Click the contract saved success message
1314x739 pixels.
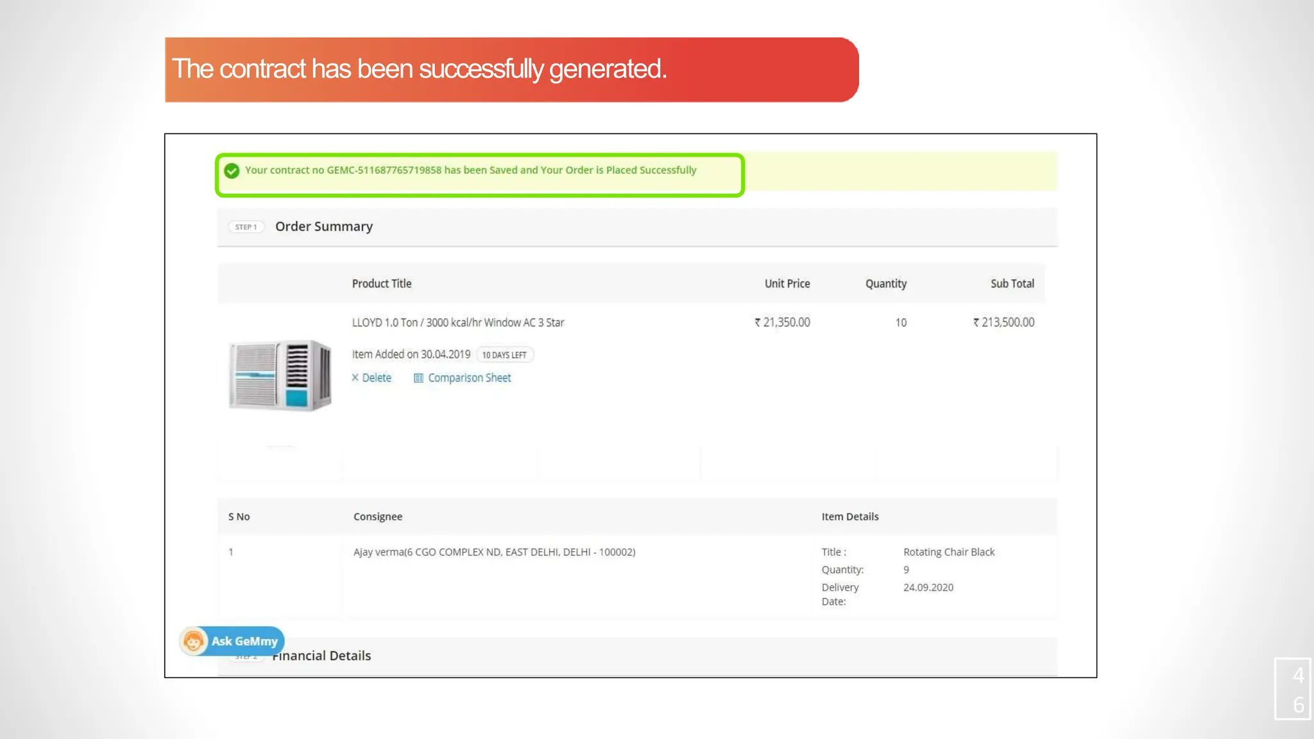pos(470,171)
